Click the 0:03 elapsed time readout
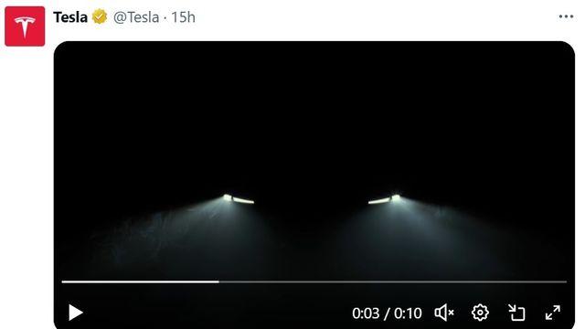Viewport: 585px width, 329px height. point(366,313)
